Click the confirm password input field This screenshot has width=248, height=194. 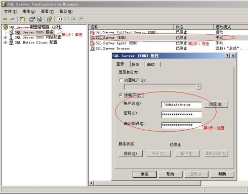click(181, 125)
